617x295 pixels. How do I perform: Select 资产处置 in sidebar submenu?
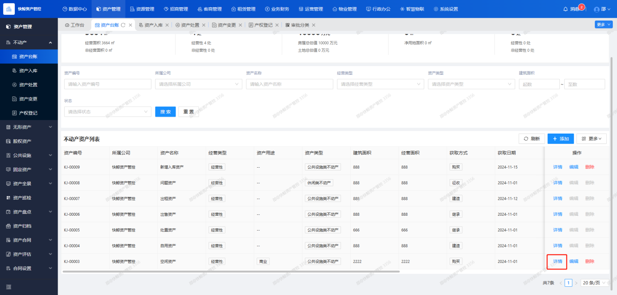pos(29,85)
